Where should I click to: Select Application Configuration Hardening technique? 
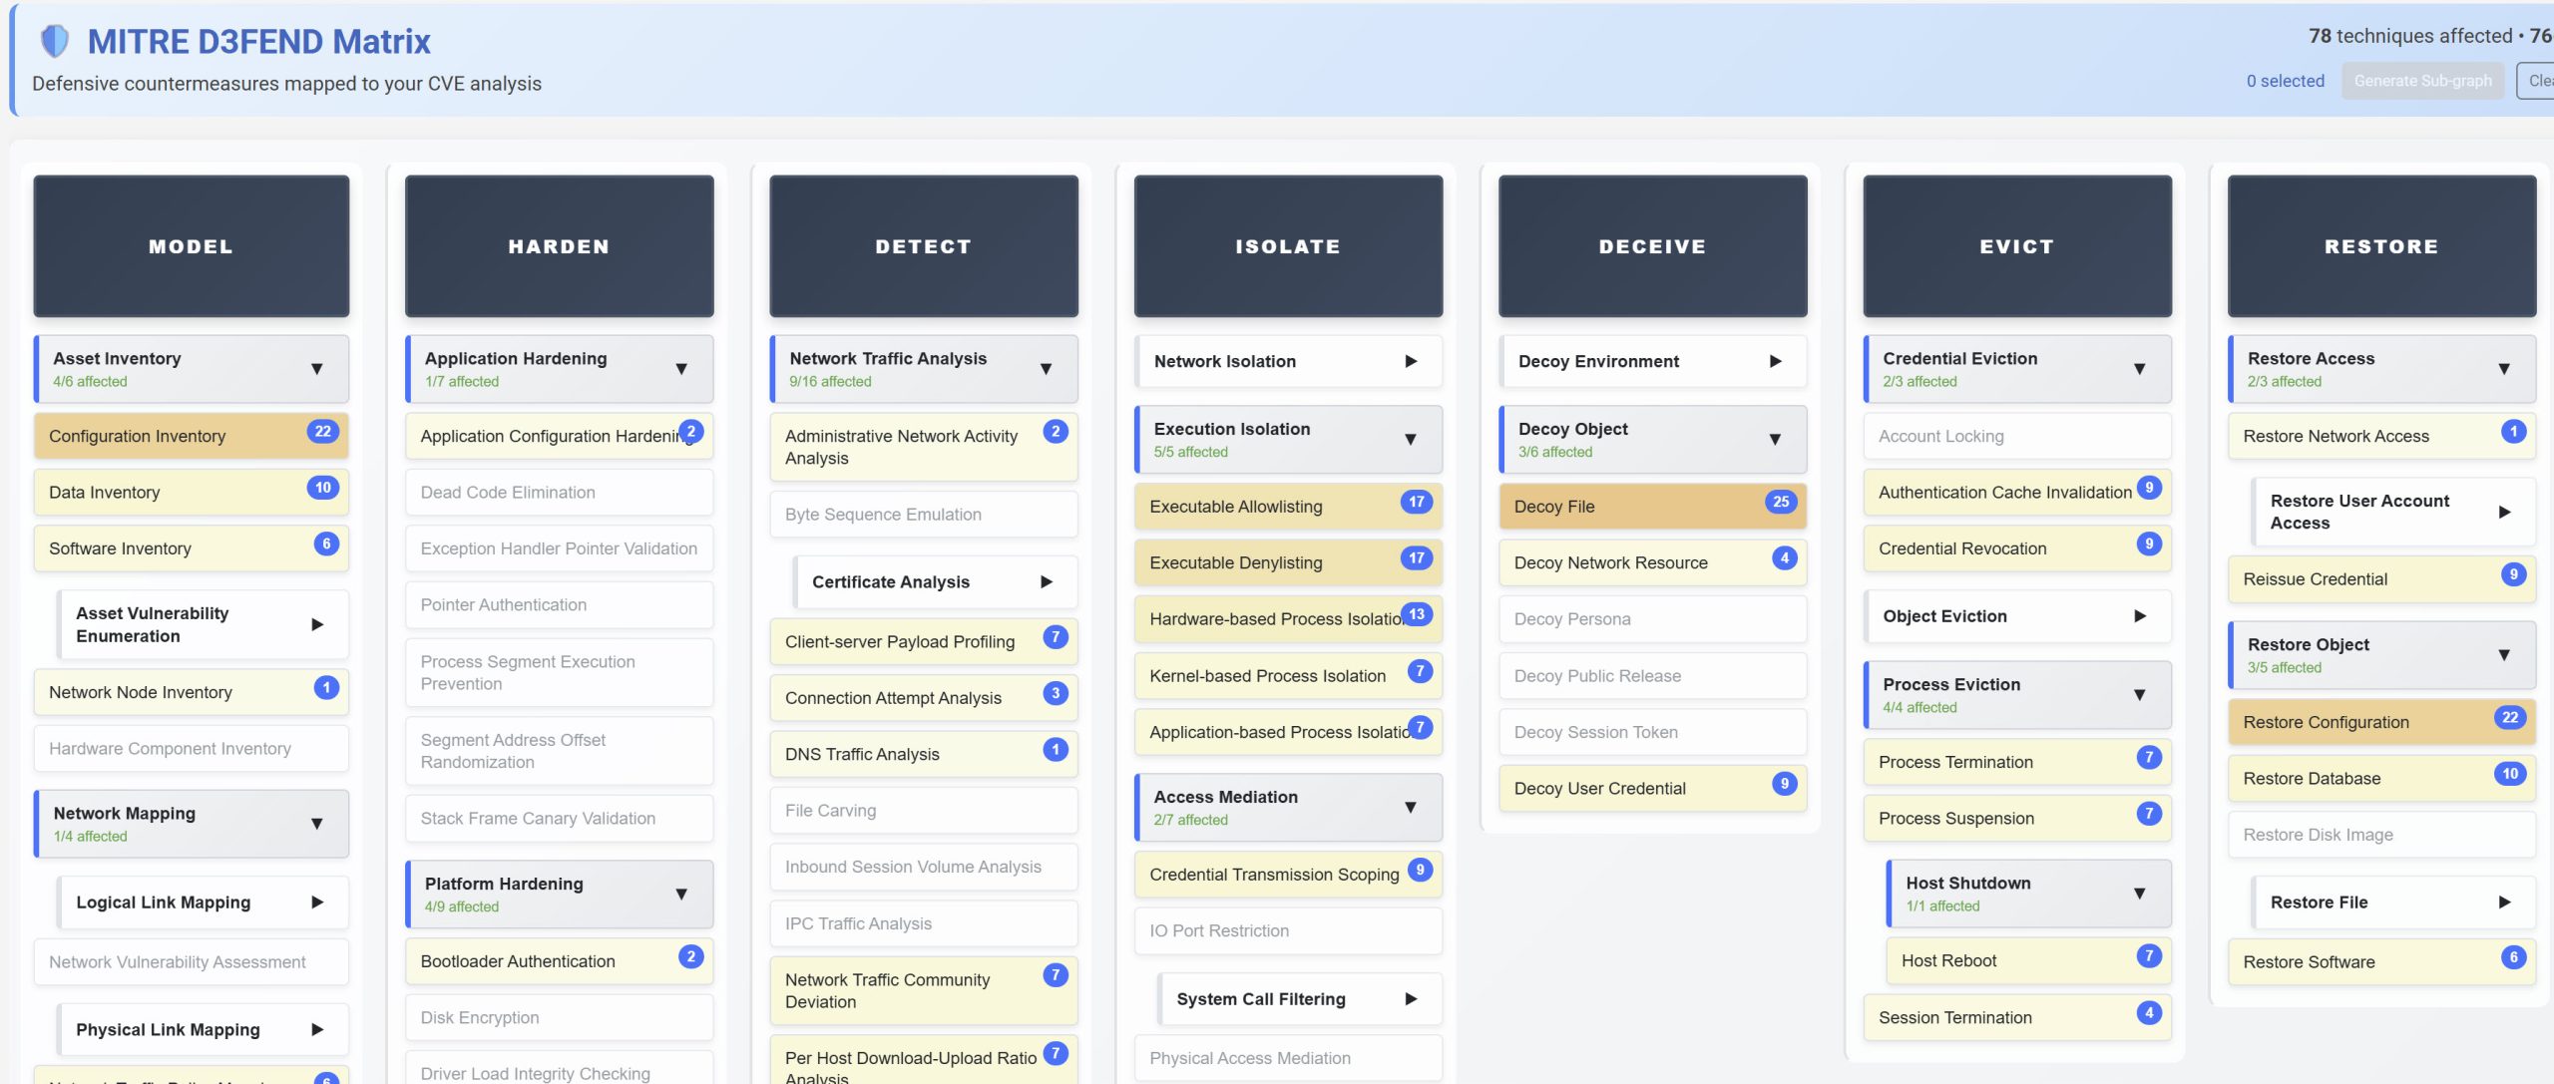[560, 436]
